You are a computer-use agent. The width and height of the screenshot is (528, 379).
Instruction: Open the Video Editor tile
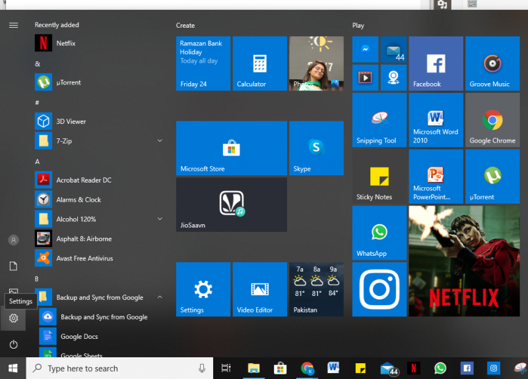[260, 289]
